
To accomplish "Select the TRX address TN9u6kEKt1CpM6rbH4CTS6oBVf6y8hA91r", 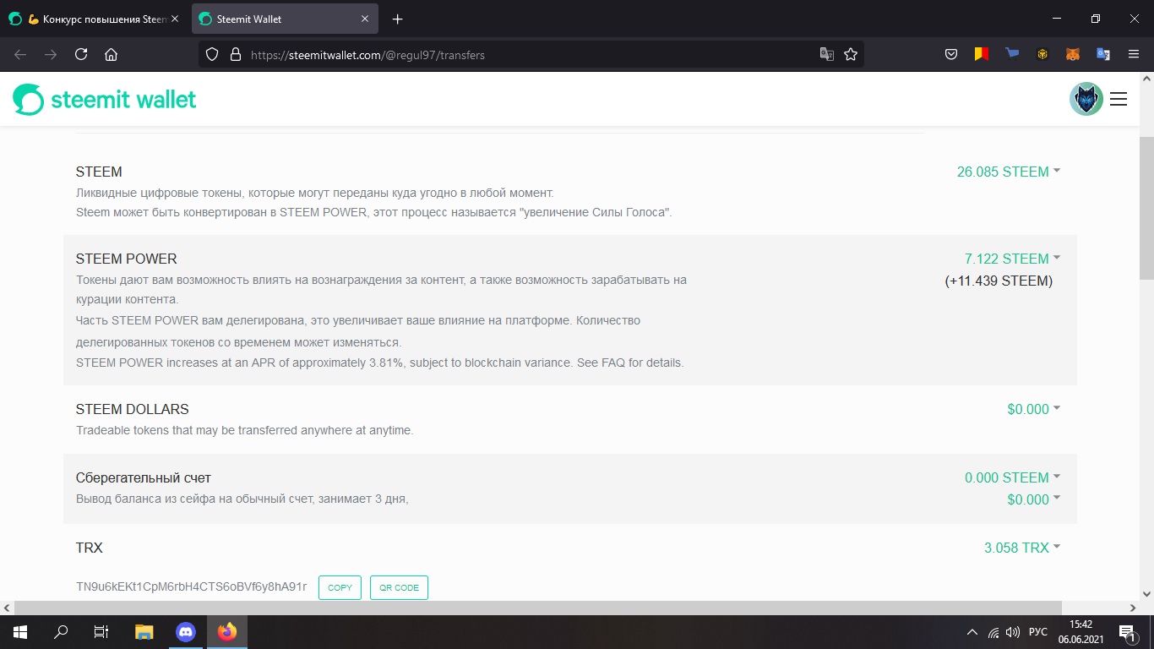I will click(x=191, y=586).
